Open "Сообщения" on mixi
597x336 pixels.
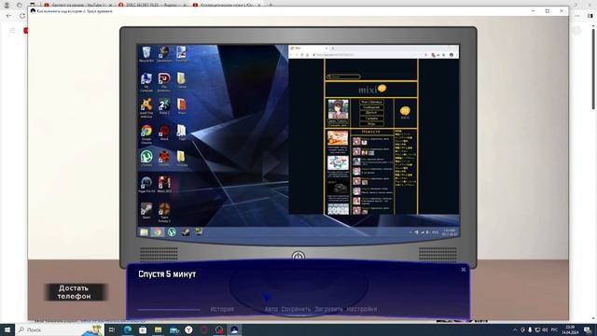coord(371,107)
